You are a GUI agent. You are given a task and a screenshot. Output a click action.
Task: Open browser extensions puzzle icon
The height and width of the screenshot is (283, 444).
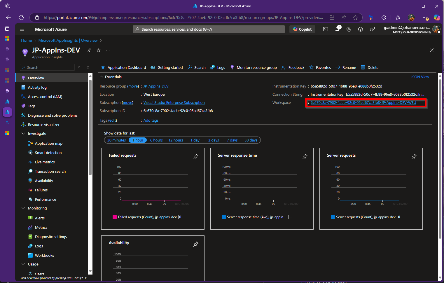point(384,18)
